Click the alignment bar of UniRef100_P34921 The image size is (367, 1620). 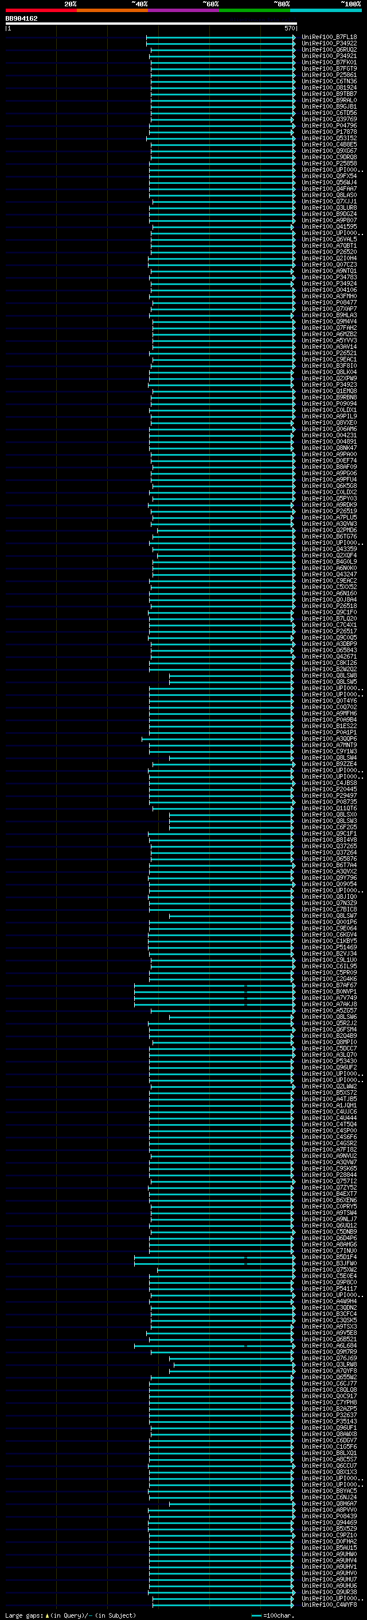[x=221, y=56]
